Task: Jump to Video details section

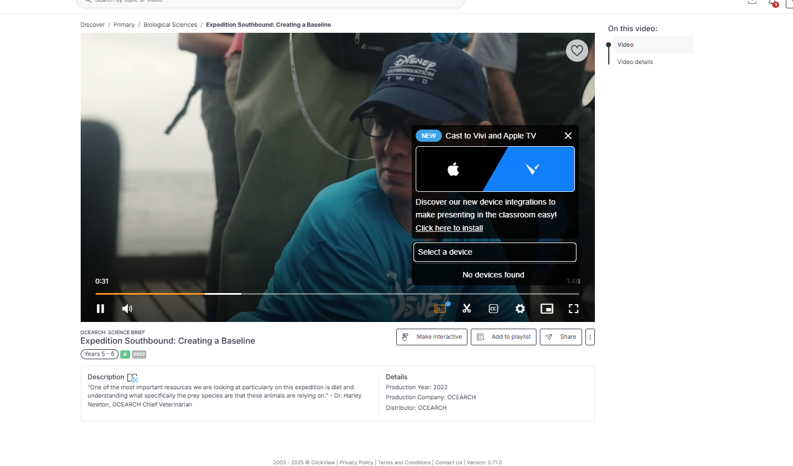Action: (635, 62)
